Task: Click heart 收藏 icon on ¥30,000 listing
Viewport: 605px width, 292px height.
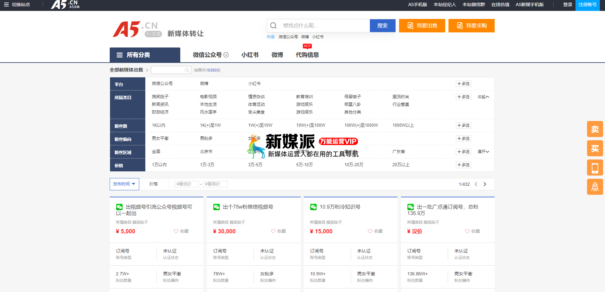Action: click(273, 231)
